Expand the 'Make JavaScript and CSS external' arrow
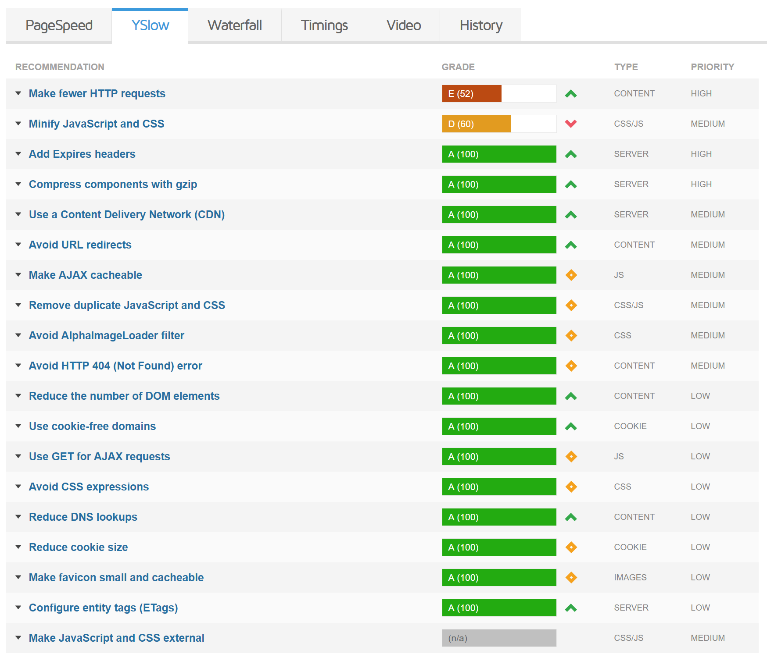The width and height of the screenshot is (767, 661). coord(18,638)
